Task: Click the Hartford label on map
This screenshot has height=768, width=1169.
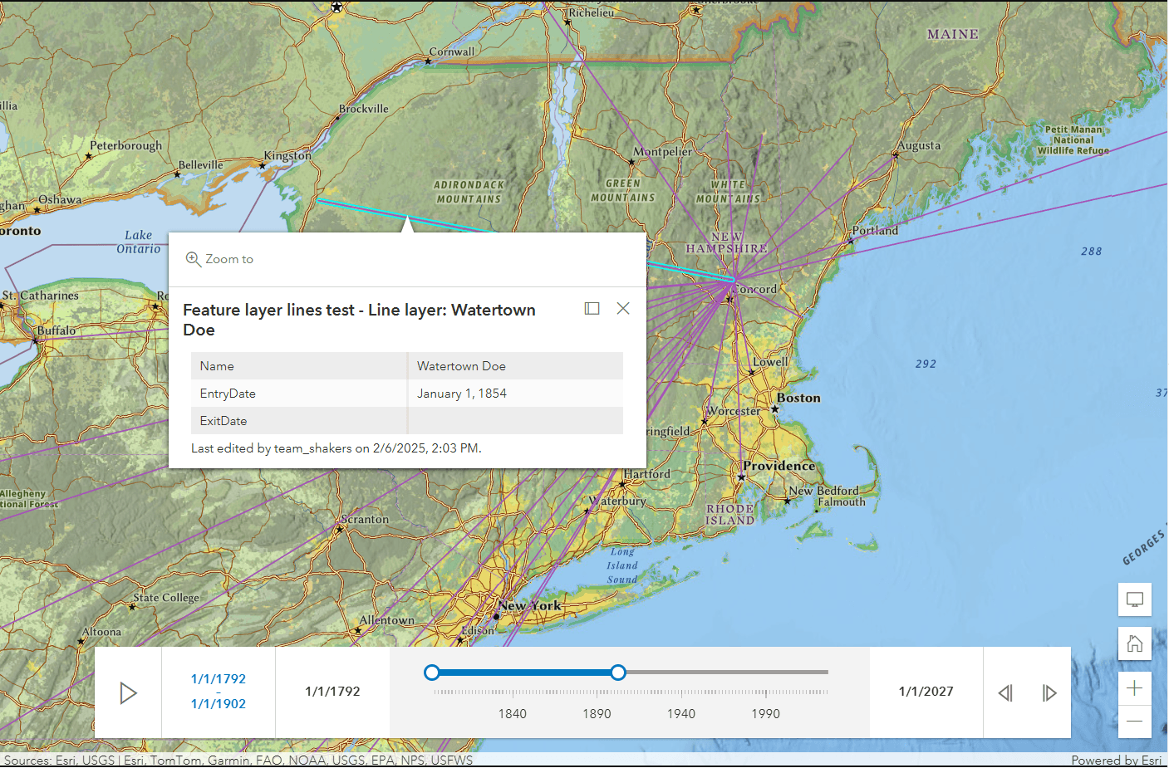Action: point(646,474)
